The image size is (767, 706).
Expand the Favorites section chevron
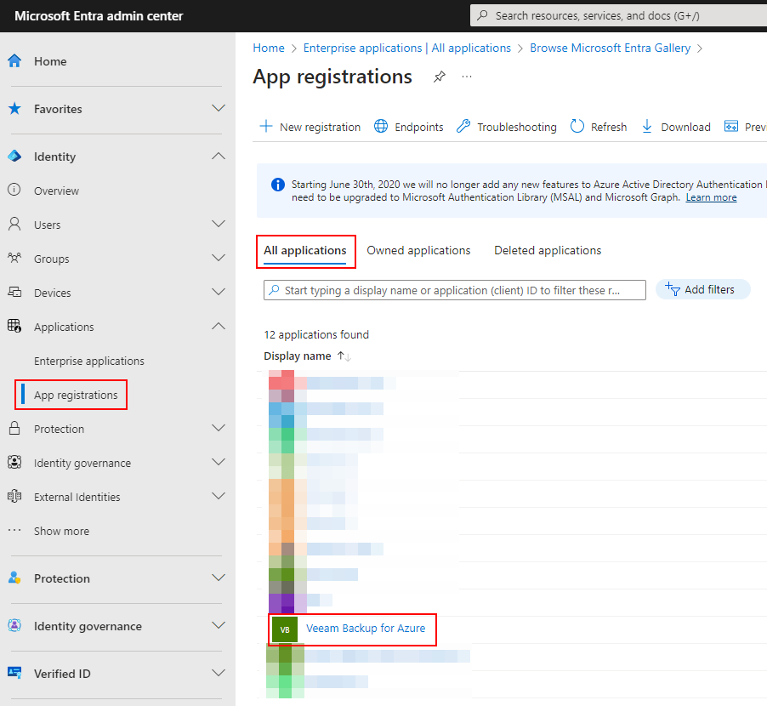(x=219, y=108)
